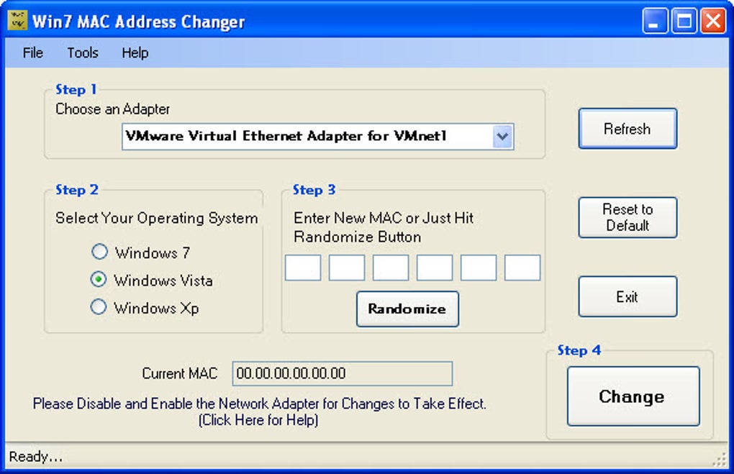Click the Refresh button
This screenshot has height=474, width=734.
tap(627, 129)
